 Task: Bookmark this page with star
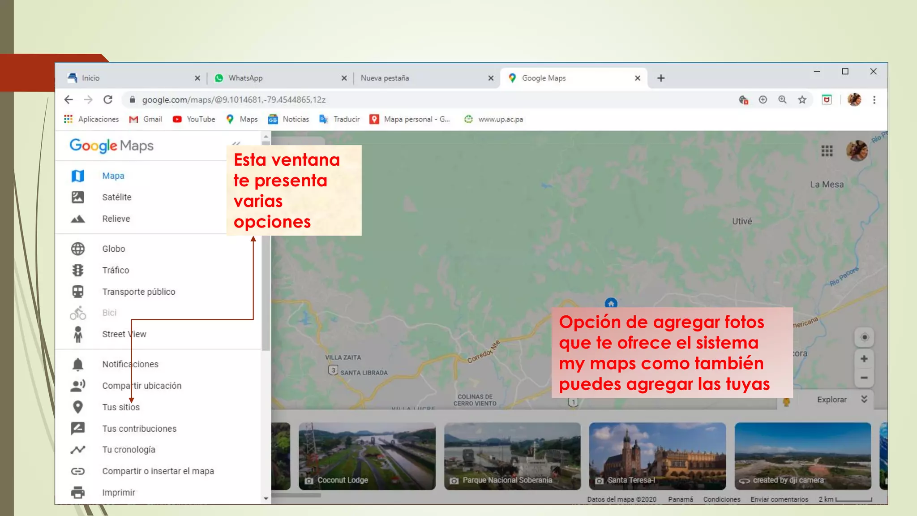click(x=802, y=99)
